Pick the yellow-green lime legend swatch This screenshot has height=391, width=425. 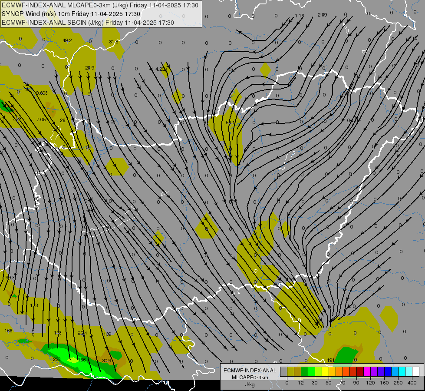(319, 371)
